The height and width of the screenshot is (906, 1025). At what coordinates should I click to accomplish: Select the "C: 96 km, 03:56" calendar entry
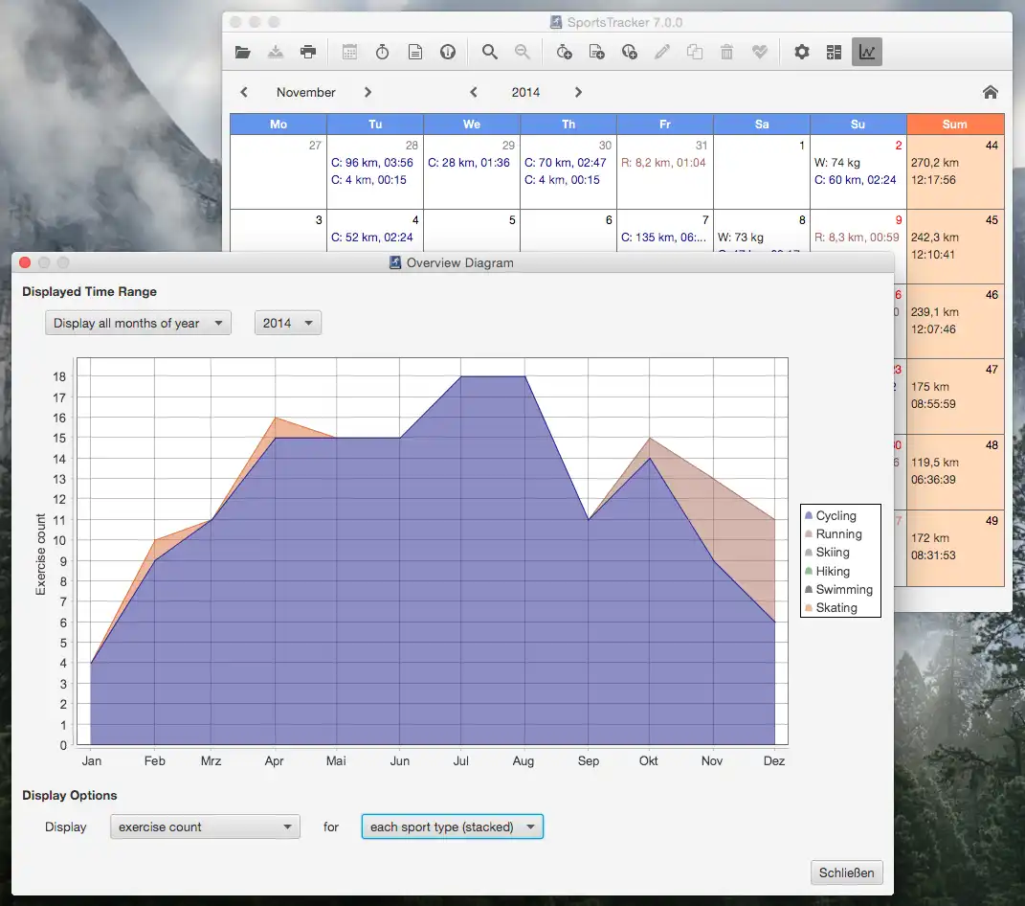tap(372, 163)
